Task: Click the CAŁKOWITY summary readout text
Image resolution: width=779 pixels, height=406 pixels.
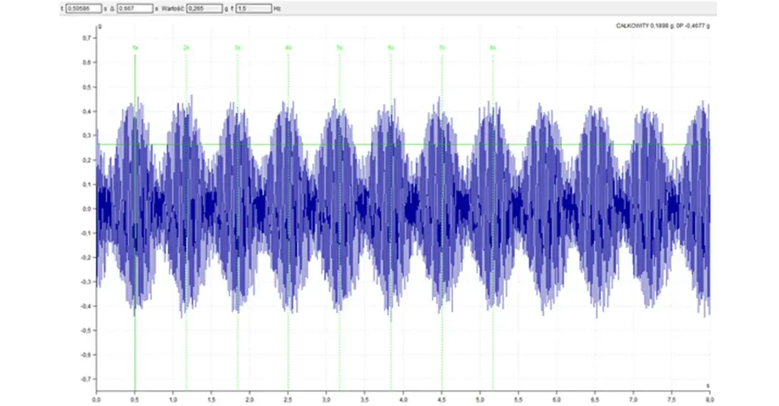Action: pyautogui.click(x=663, y=26)
